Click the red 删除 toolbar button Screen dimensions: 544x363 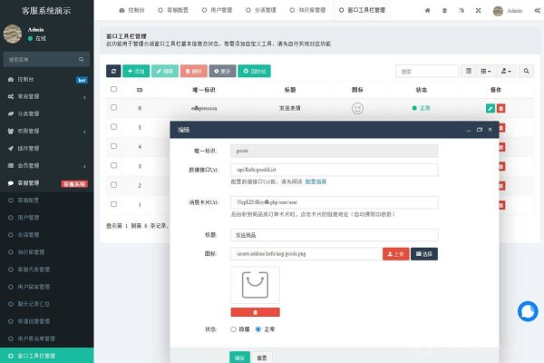[194, 71]
